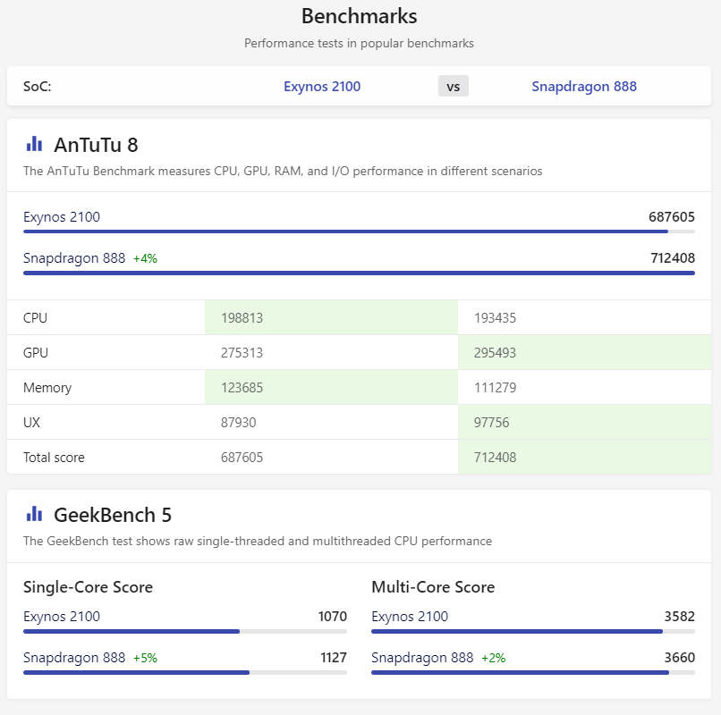Viewport: 721px width, 715px height.
Task: Click the AnTuTu 8 bar chart icon
Action: click(x=35, y=144)
